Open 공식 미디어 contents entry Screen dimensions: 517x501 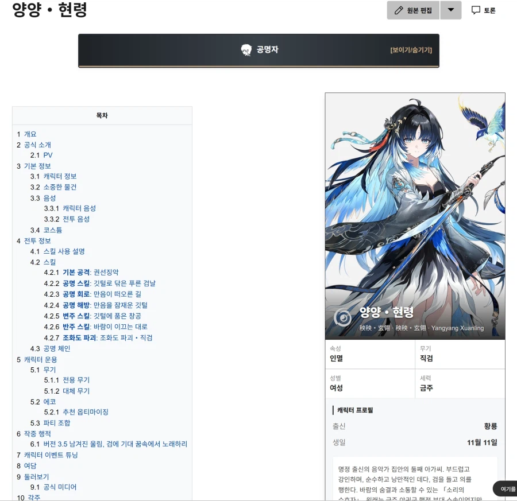click(x=60, y=487)
